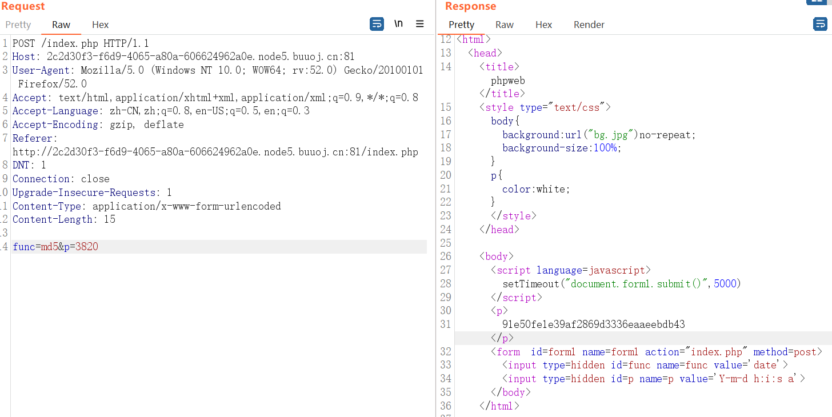This screenshot has width=832, height=417.
Task: Open the Request hamburger options menu
Action: [419, 24]
